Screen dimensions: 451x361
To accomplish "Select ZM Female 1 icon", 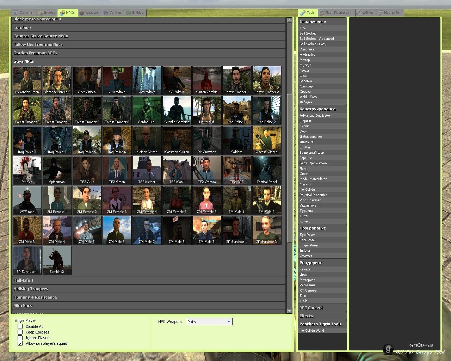I will click(x=57, y=201).
